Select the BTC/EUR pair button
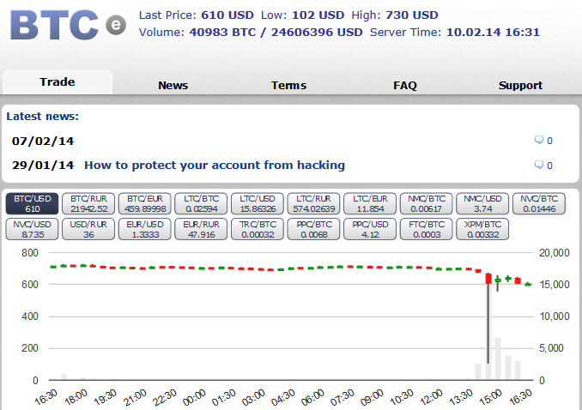Viewport: 582px width, 410px height. pos(145,203)
